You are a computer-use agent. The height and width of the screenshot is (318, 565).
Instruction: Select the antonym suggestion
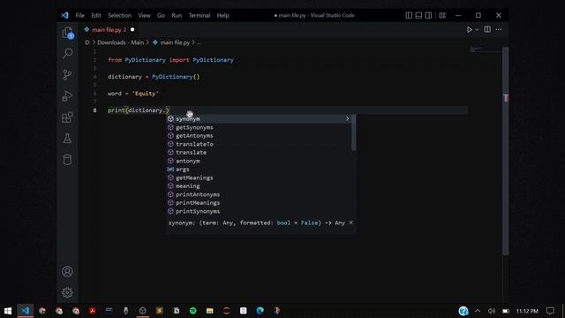coord(259,161)
